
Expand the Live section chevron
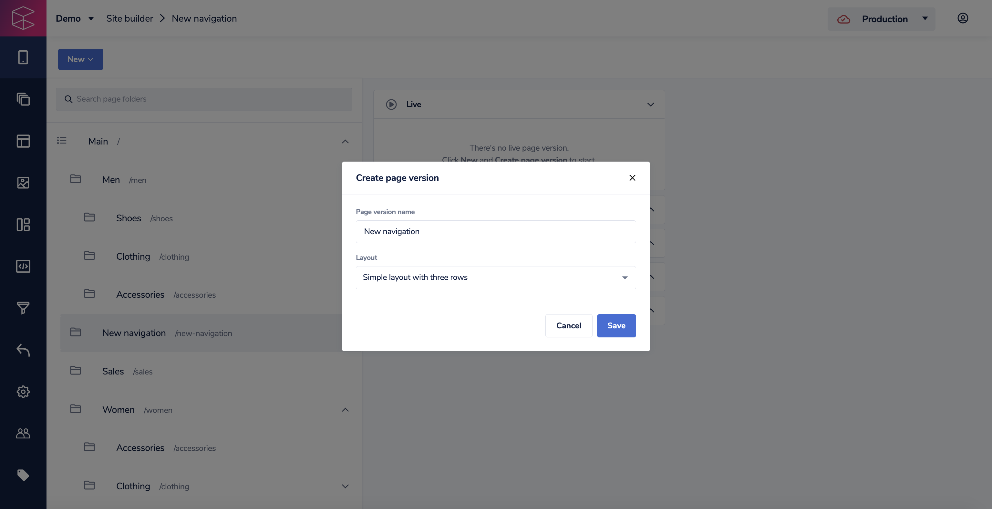[x=650, y=105]
